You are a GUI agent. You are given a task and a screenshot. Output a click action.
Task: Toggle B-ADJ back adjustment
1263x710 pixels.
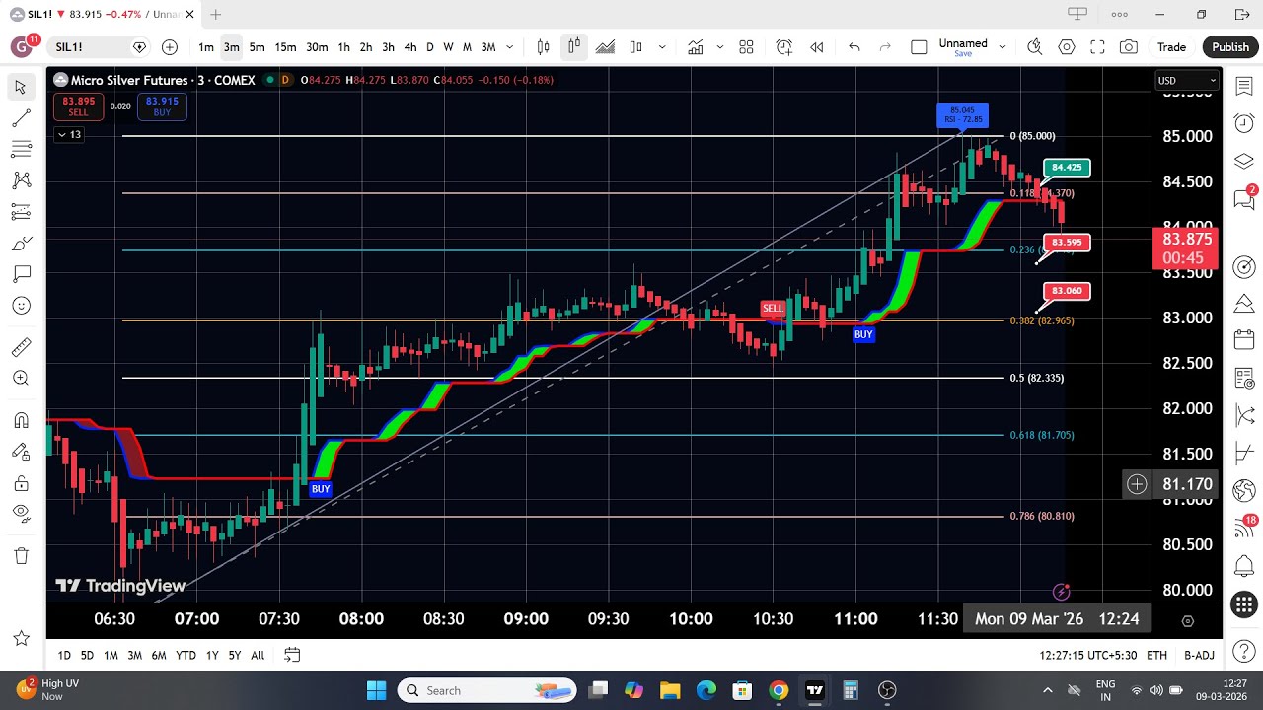click(x=1199, y=655)
